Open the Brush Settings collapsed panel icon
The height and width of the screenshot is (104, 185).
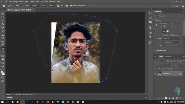coord(150,18)
